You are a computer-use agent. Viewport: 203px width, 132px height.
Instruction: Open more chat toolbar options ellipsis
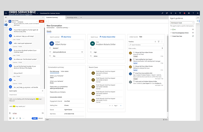click(23, 118)
